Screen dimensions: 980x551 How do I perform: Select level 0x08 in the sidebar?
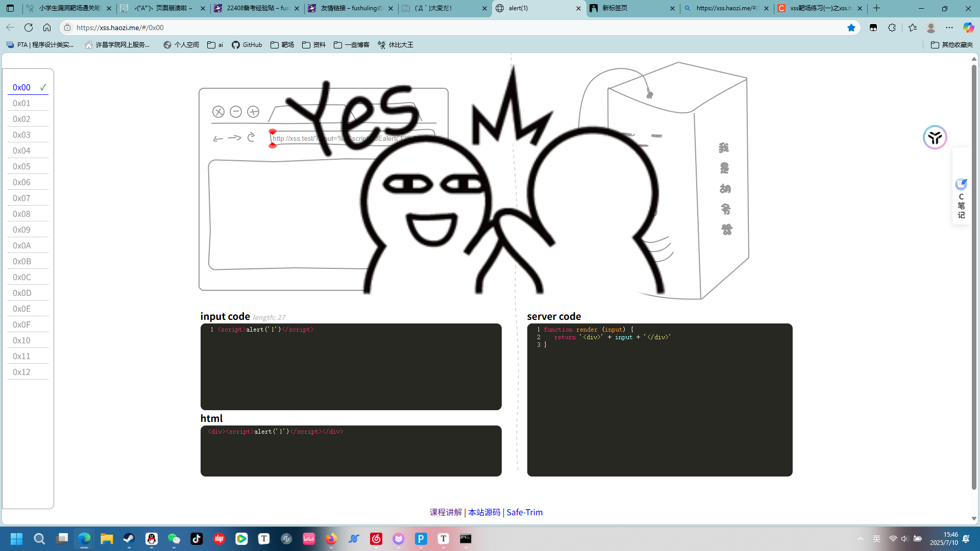(x=28, y=214)
